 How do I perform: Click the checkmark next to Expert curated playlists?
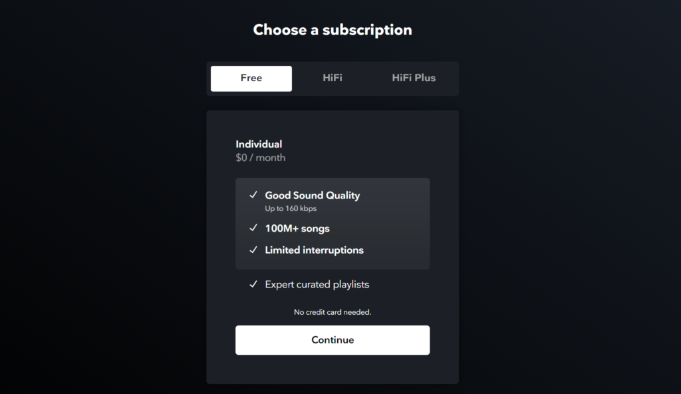253,284
